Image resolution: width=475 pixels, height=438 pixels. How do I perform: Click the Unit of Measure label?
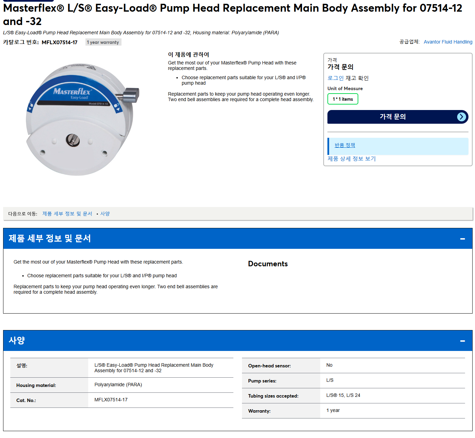tap(345, 88)
